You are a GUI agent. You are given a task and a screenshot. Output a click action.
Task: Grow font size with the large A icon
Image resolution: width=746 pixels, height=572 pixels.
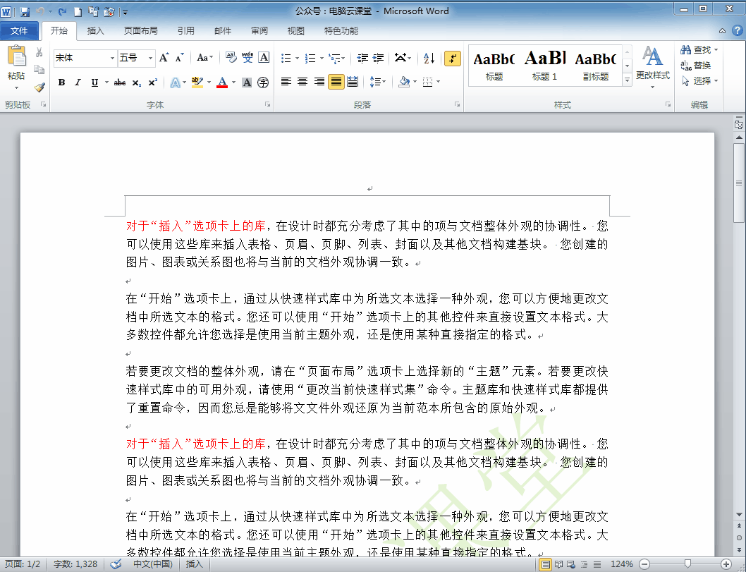tap(164, 58)
